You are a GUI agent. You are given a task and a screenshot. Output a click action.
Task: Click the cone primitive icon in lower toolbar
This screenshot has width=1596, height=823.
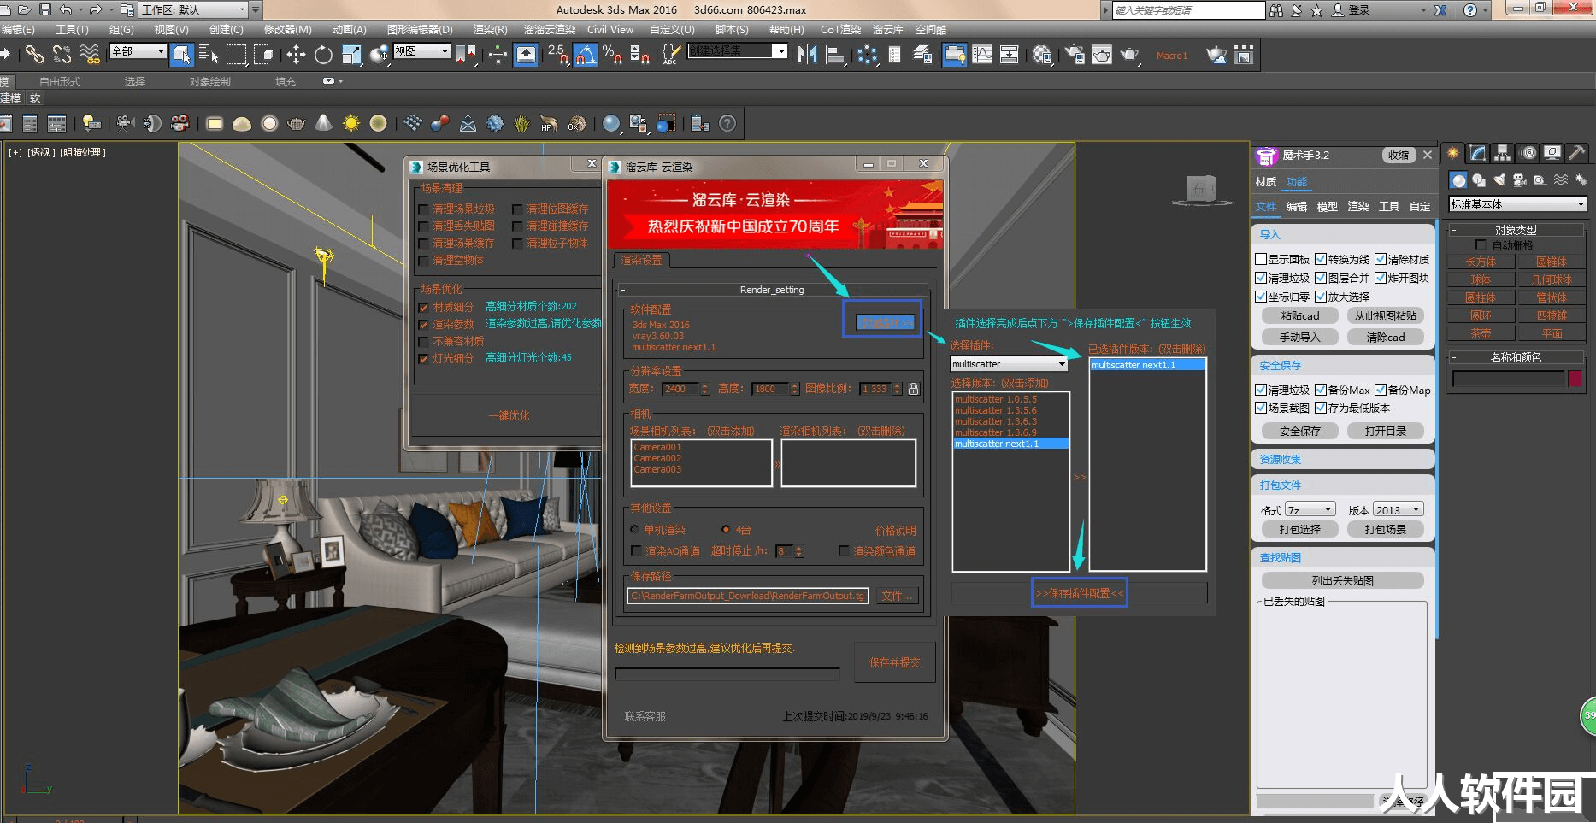pos(323,124)
